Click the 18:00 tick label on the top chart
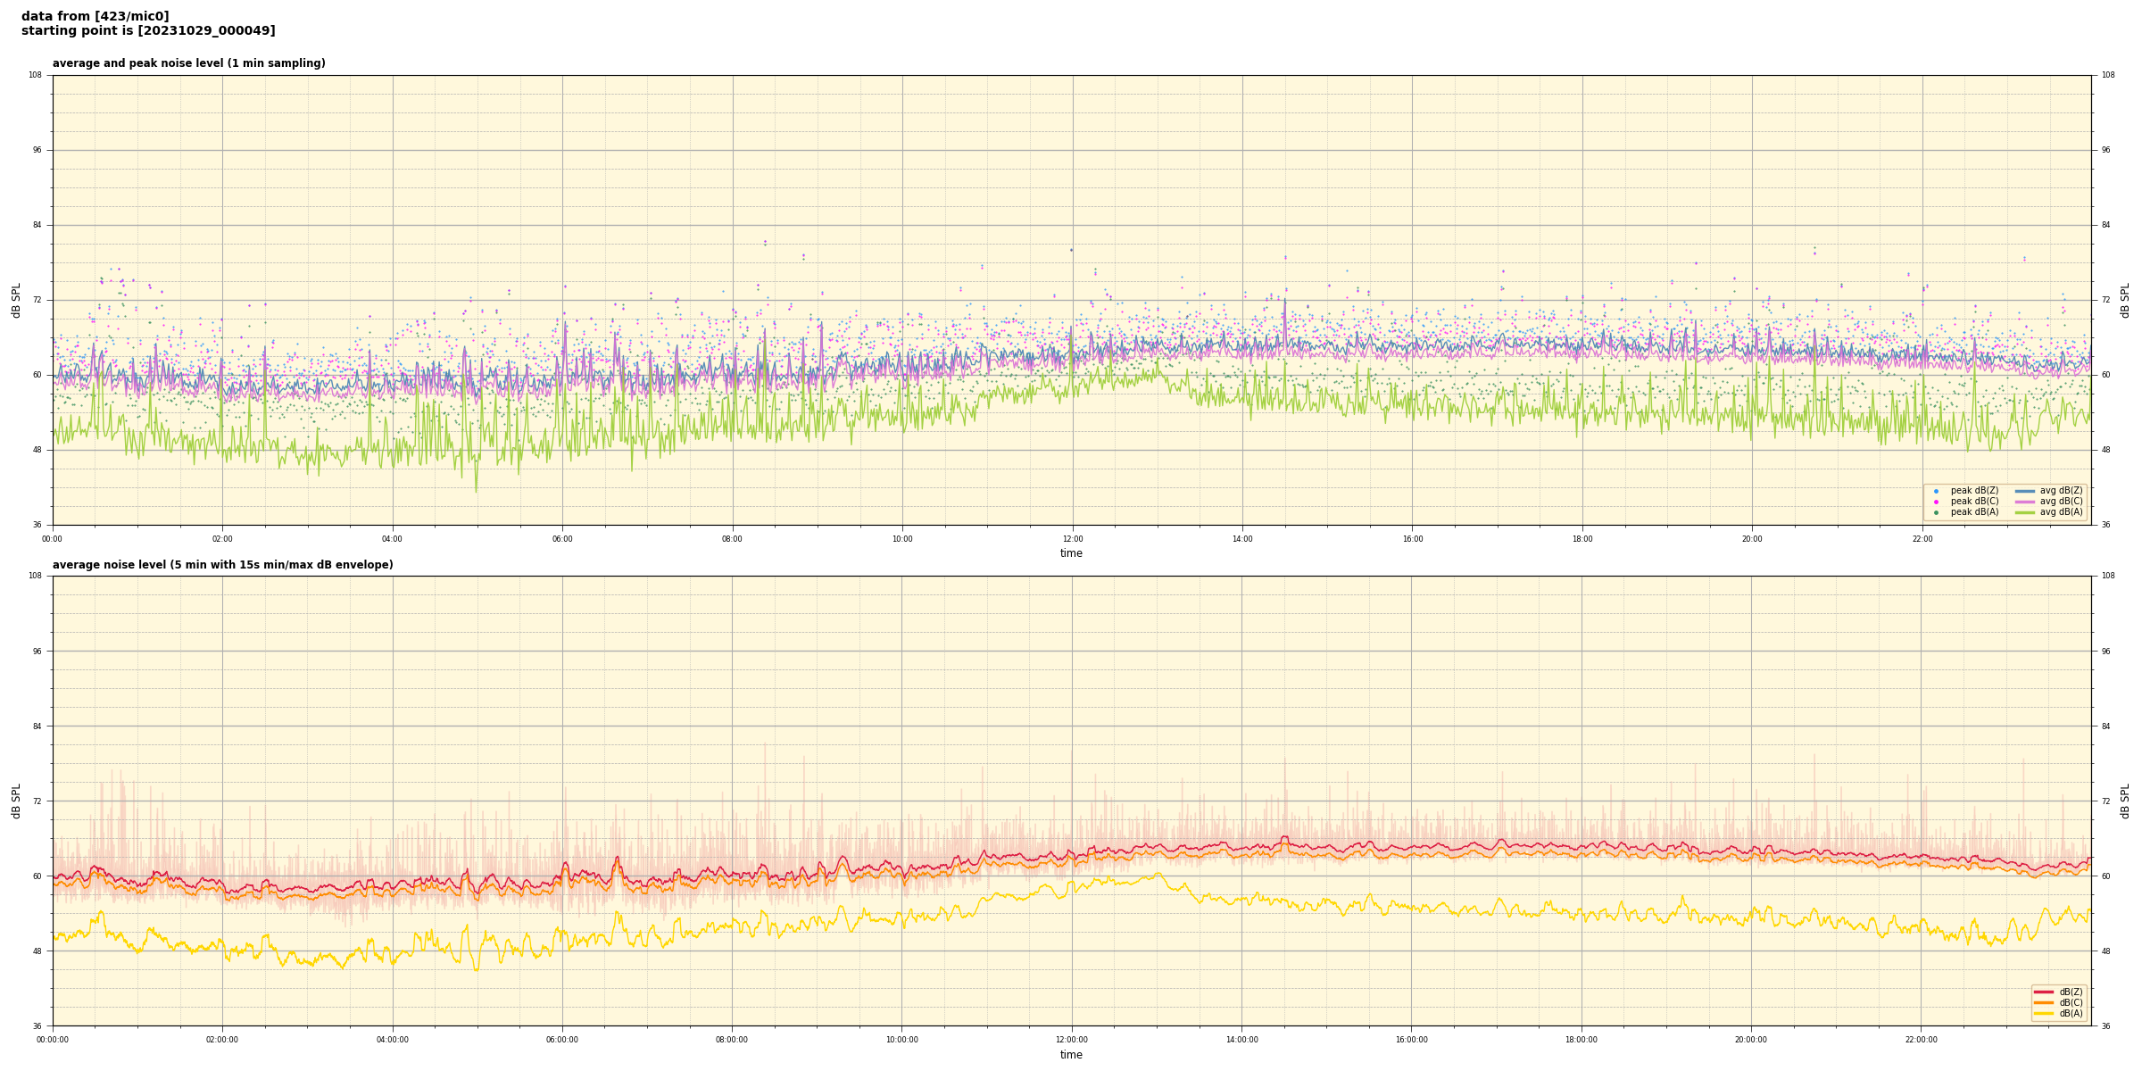The width and height of the screenshot is (2142, 1071). click(x=1582, y=539)
